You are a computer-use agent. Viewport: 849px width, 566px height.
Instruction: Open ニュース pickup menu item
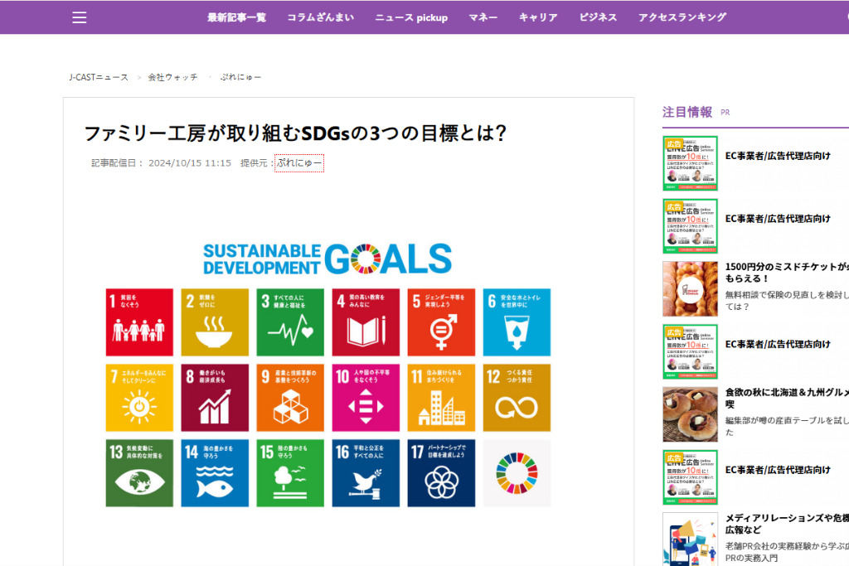(x=411, y=17)
